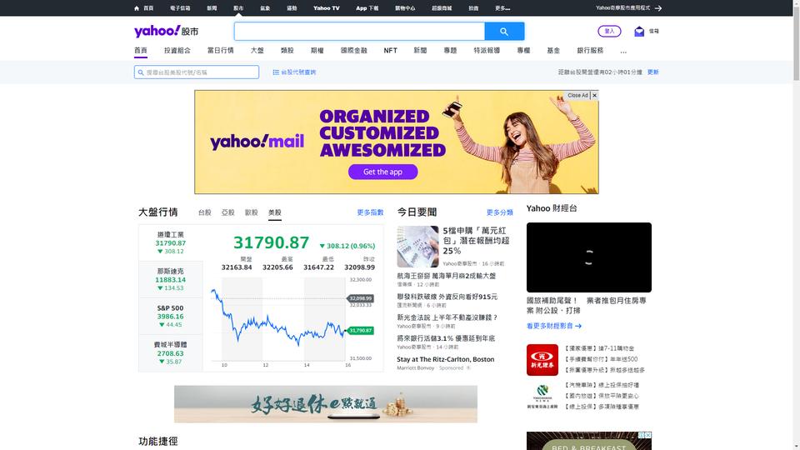Open 運動 in top bar
Image resolution: width=800 pixels, height=450 pixels.
[292, 8]
